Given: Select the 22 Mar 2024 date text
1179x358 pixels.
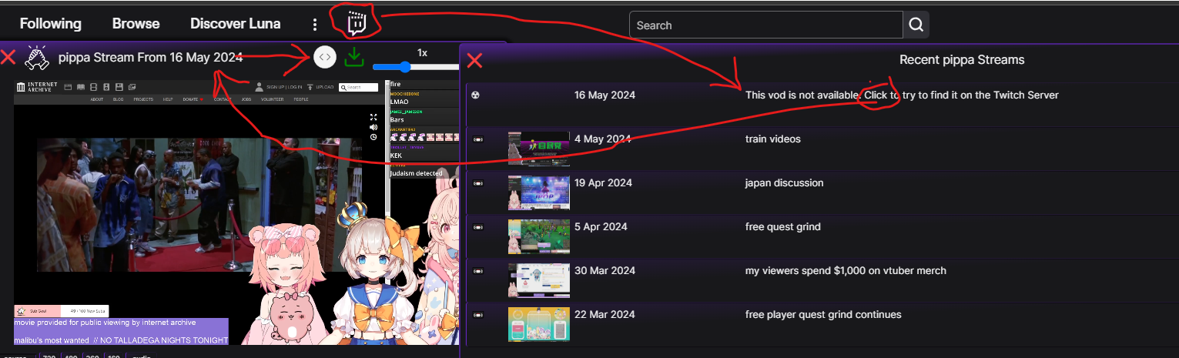Looking at the screenshot, I should tap(605, 315).
